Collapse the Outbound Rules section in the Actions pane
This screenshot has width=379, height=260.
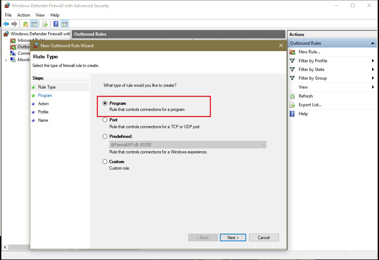(x=373, y=43)
